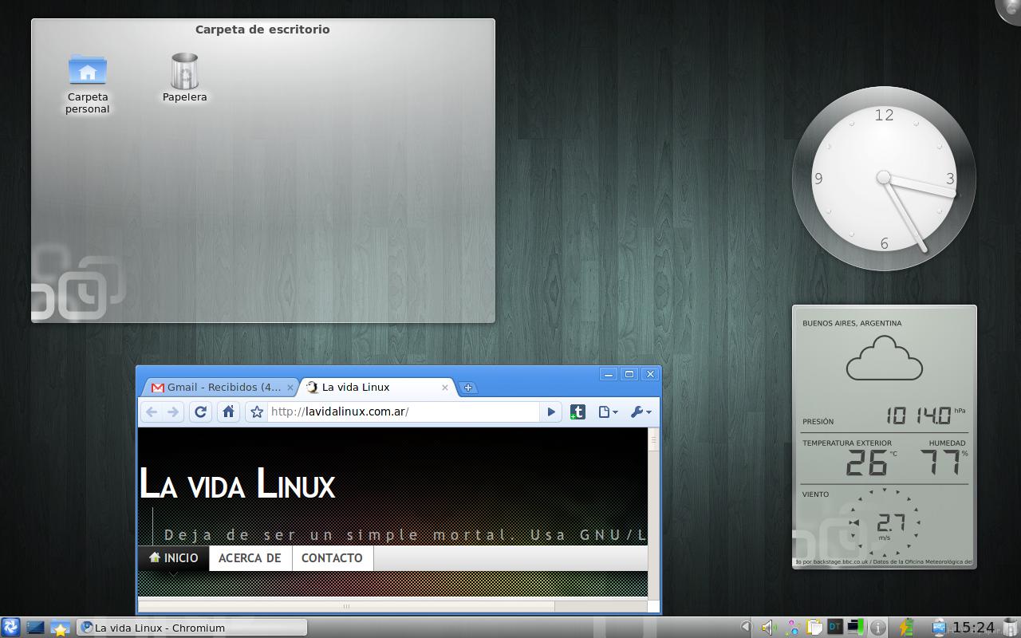1021x638 pixels.
Task: Open the INICIO menu item
Action: 173,558
